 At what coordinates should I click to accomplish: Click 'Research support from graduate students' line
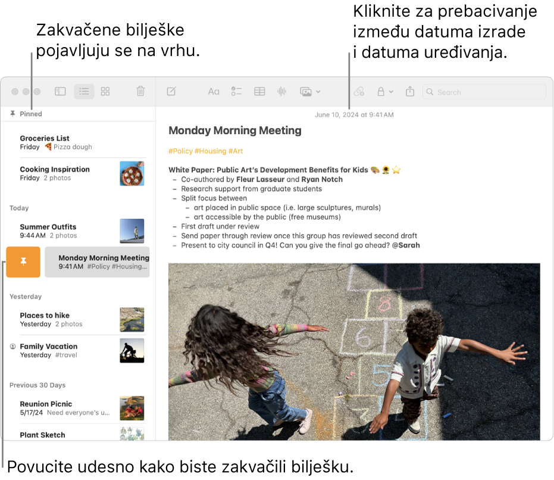252,189
